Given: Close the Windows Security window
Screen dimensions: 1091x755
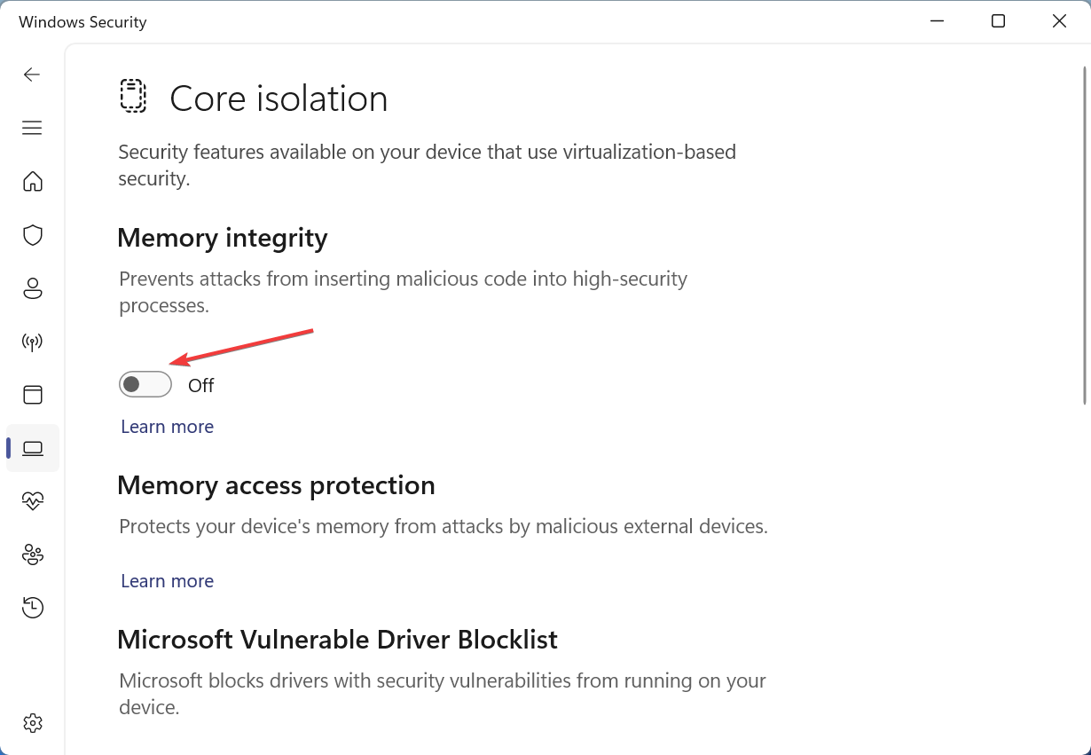Looking at the screenshot, I should (1059, 21).
